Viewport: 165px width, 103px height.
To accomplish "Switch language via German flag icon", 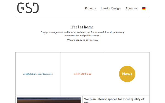I will click(144, 9).
